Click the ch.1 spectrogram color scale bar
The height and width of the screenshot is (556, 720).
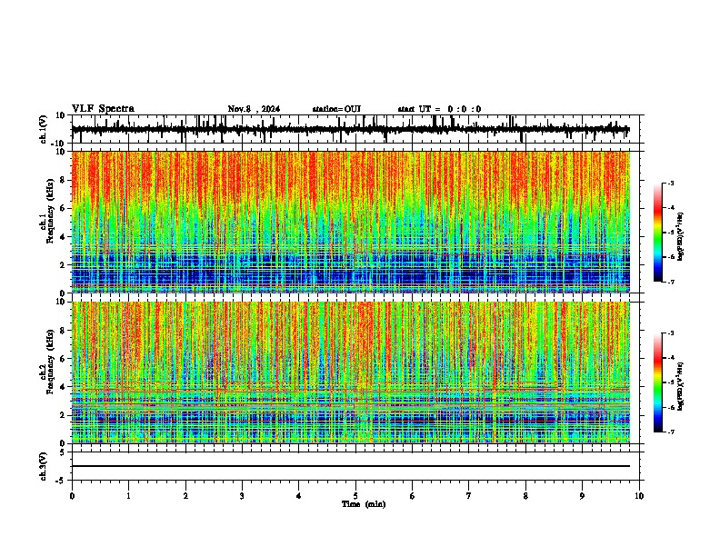pos(658,233)
